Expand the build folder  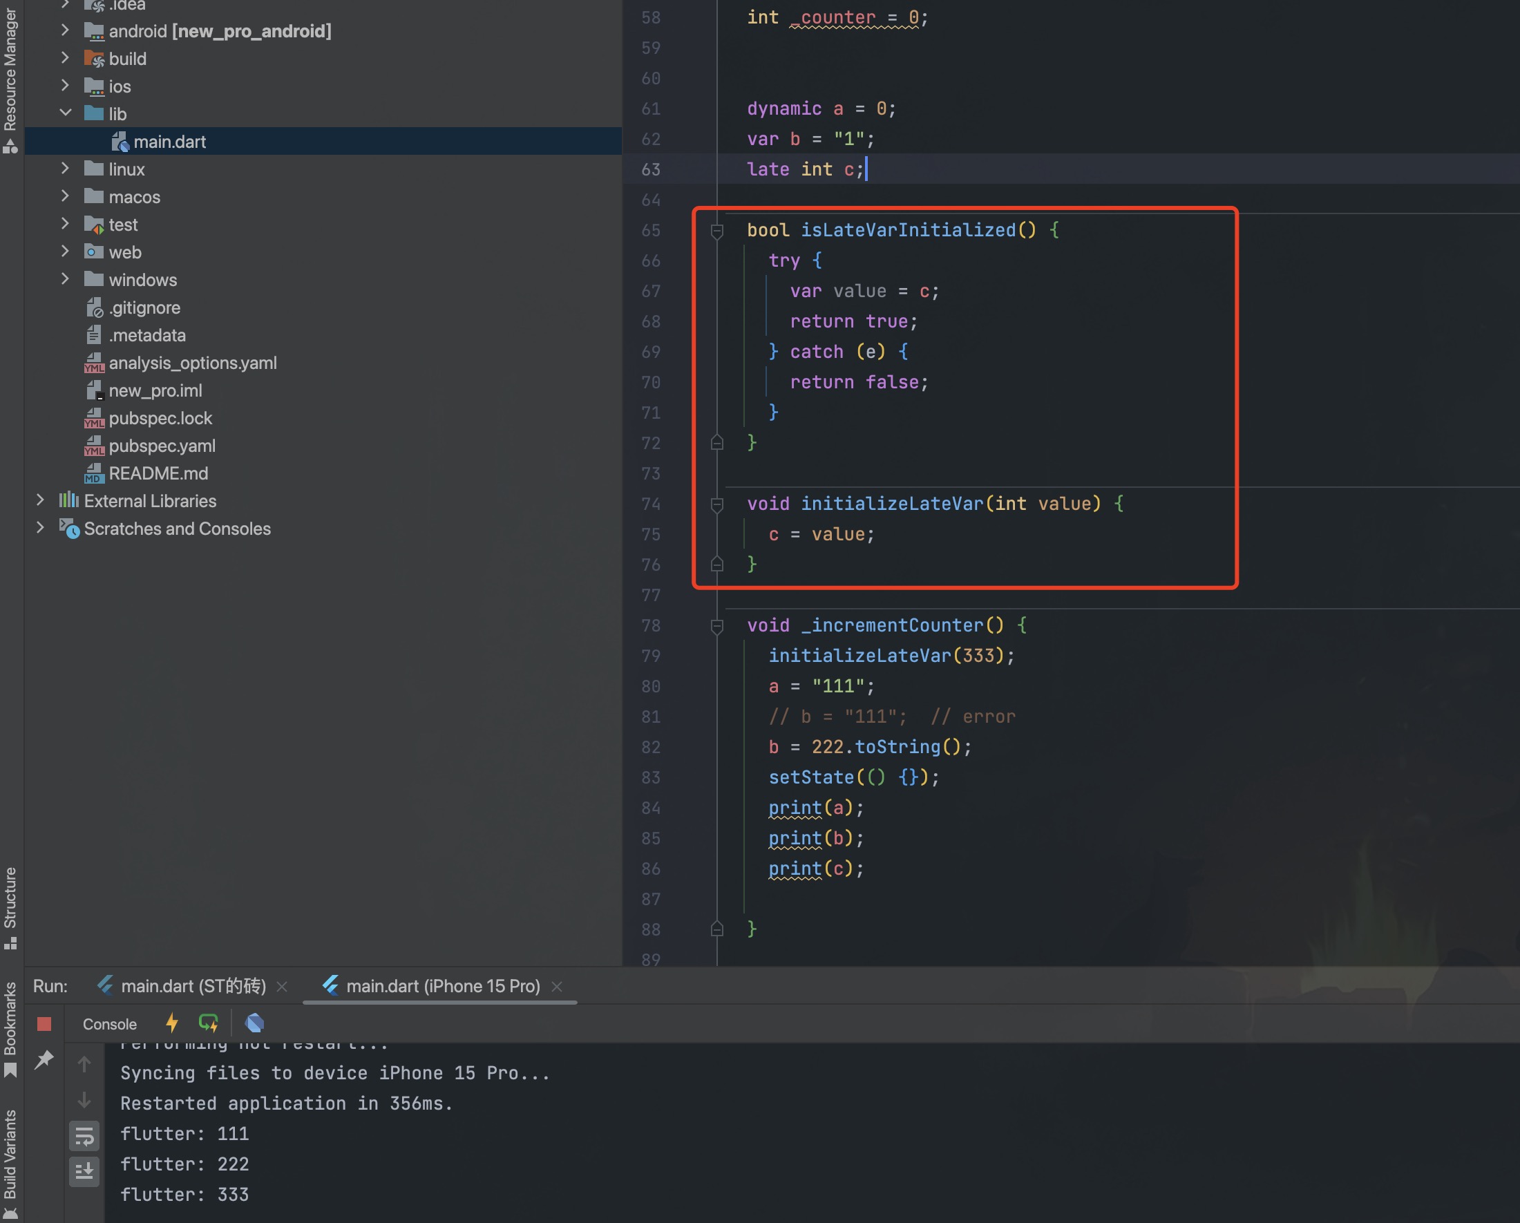pyautogui.click(x=65, y=58)
